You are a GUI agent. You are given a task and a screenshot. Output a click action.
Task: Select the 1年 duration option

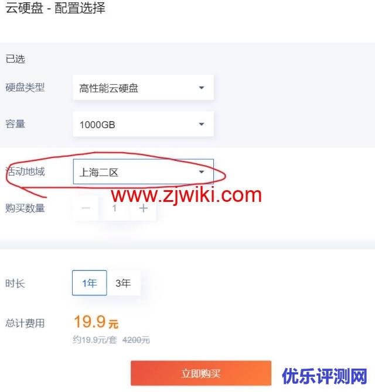point(90,283)
